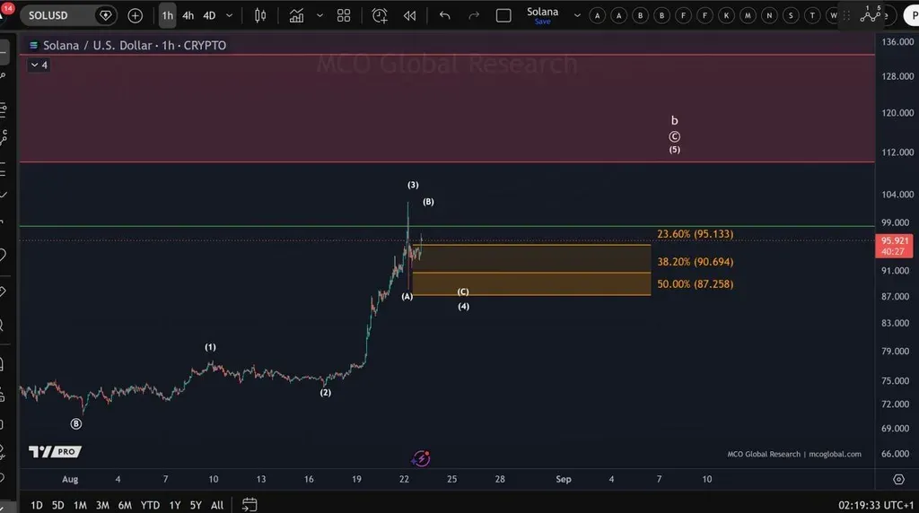This screenshot has height=513, width=919.
Task: Click the (1) wave label
Action: coord(210,347)
